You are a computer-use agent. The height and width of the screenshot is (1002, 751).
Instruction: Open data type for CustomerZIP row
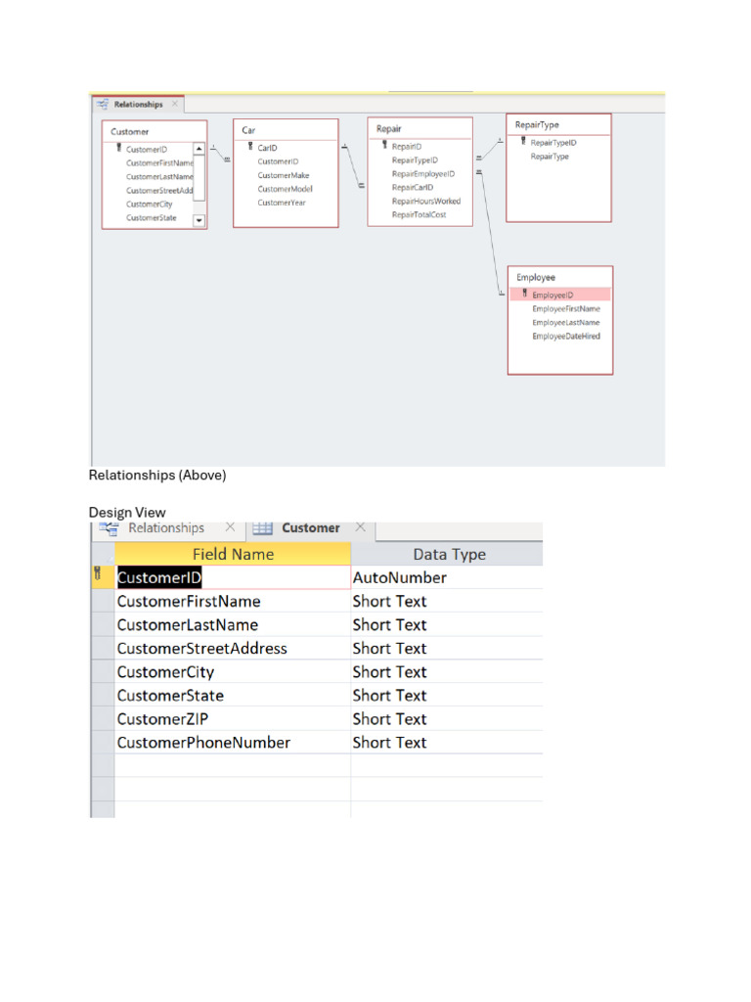tap(447, 719)
